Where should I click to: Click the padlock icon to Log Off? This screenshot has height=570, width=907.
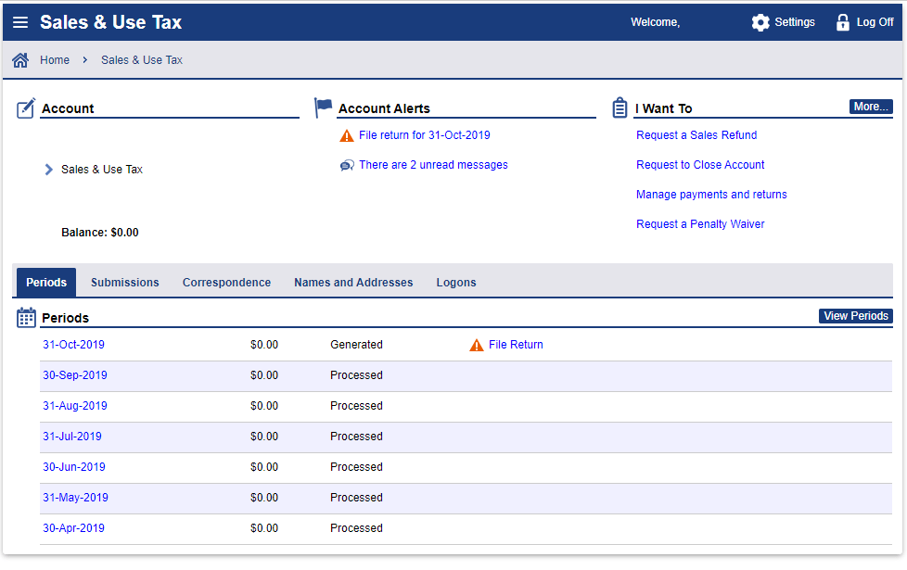click(x=842, y=21)
